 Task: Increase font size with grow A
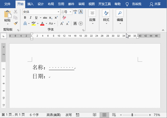point(62,23)
